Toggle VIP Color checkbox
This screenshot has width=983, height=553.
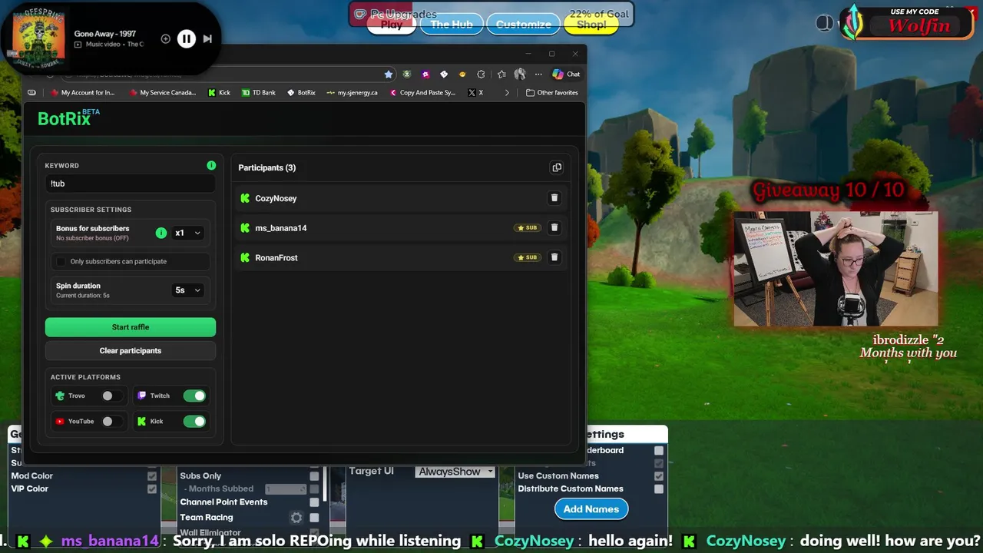(152, 489)
